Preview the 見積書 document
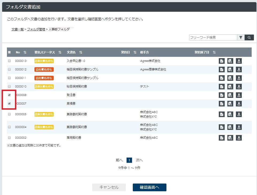Screen dimensions: 257x195 [230, 104]
